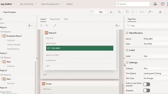The width and height of the screenshot is (168, 94).
Task: Expand the layout pane to full size
Action: point(55,26)
